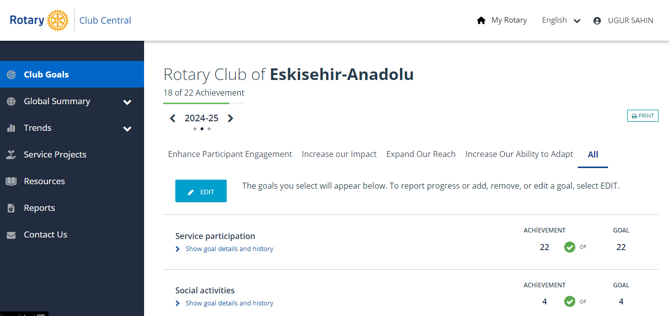This screenshot has width=669, height=316.
Task: Click the PRINT button
Action: [643, 116]
